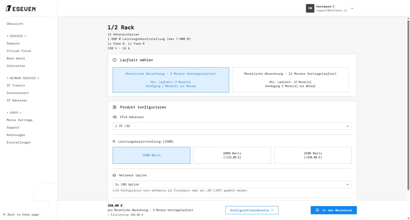Click the support@hostware.io email text
This screenshot has width=410, height=220.
(331, 11)
